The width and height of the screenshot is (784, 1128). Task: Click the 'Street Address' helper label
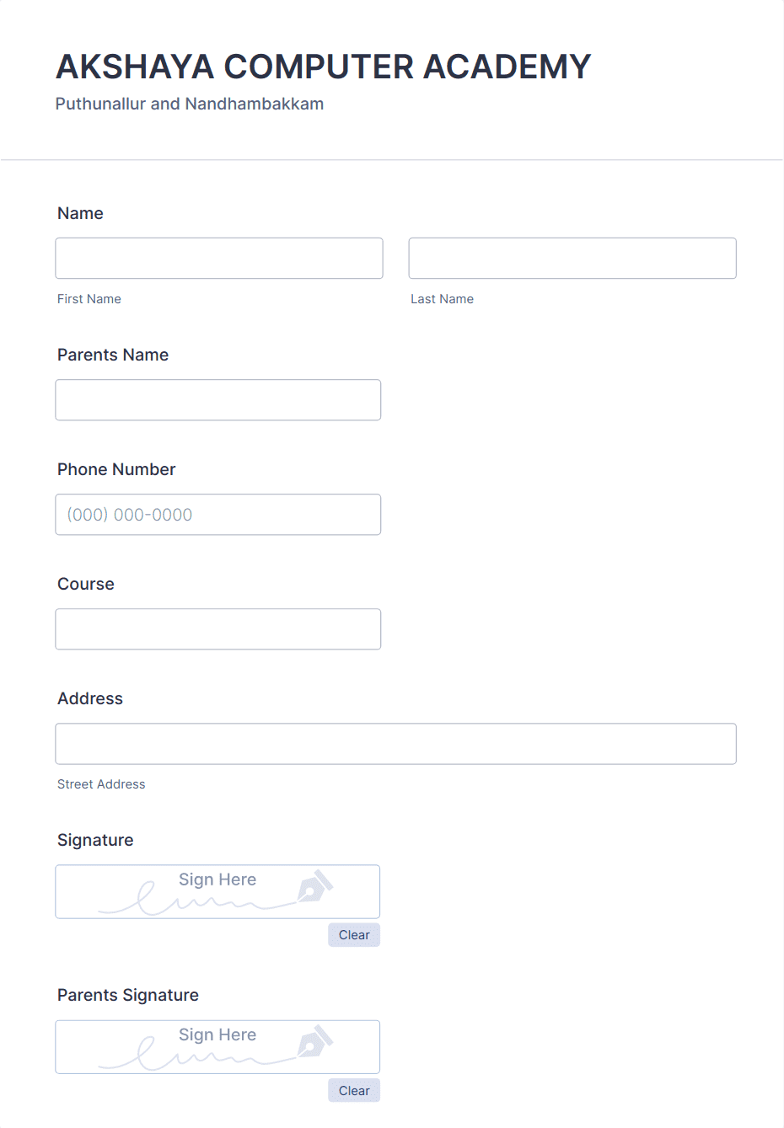point(101,784)
